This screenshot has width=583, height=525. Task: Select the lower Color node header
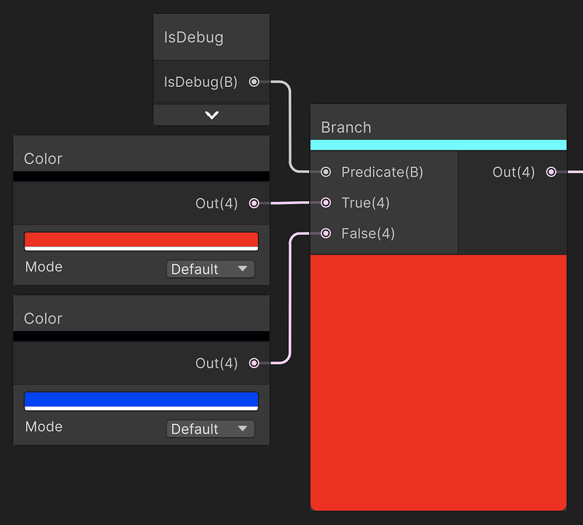click(140, 318)
